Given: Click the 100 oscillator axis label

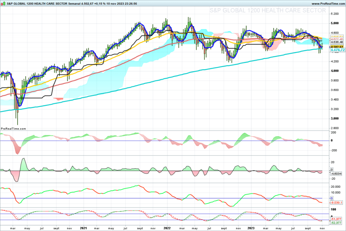Looking at the screenshot, I should point(333,209).
